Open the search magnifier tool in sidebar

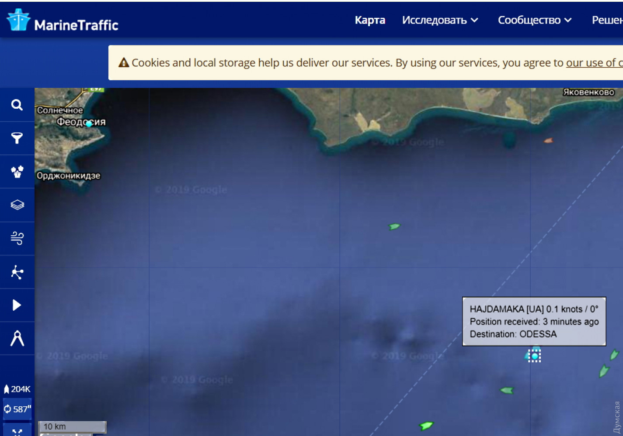[17, 105]
